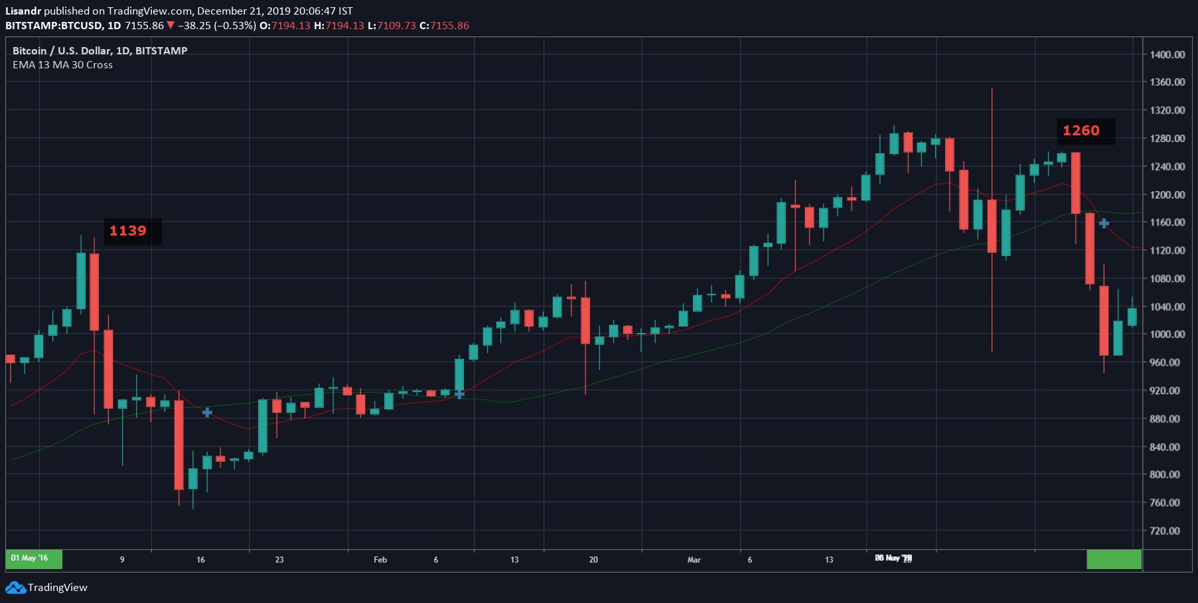Click 'Lisandr' author name in header

pyautogui.click(x=23, y=11)
